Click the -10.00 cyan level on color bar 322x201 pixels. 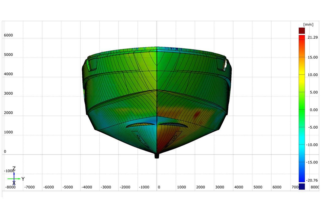312,145
